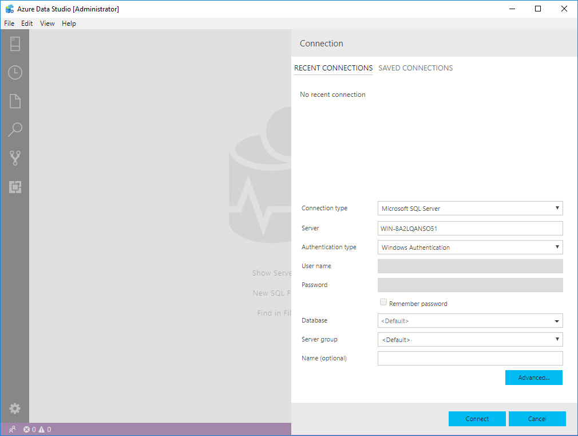Click the "Name (optional)" label
This screenshot has height=436, width=578.
(x=324, y=358)
